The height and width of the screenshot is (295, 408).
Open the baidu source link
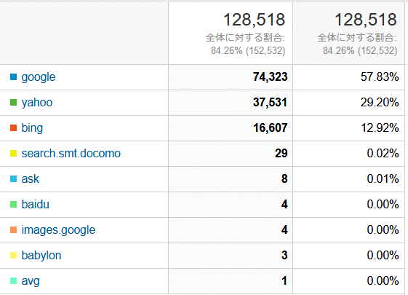(35, 204)
